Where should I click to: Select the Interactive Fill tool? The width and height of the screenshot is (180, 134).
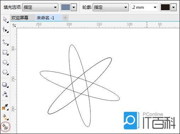click(x=5, y=117)
